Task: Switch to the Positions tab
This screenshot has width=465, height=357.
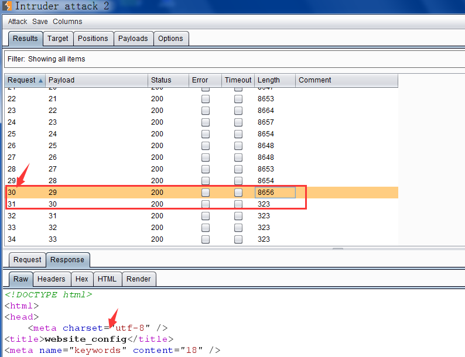Action: pyautogui.click(x=93, y=39)
